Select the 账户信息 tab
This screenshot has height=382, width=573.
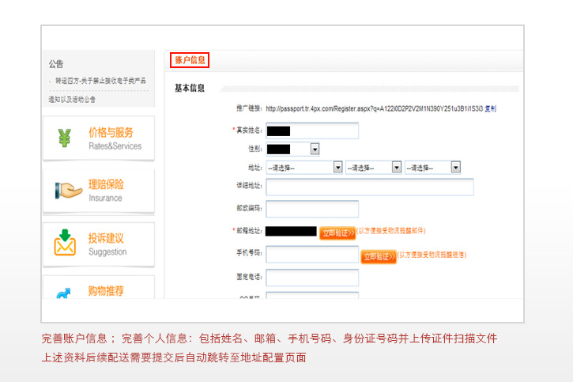pyautogui.click(x=190, y=59)
